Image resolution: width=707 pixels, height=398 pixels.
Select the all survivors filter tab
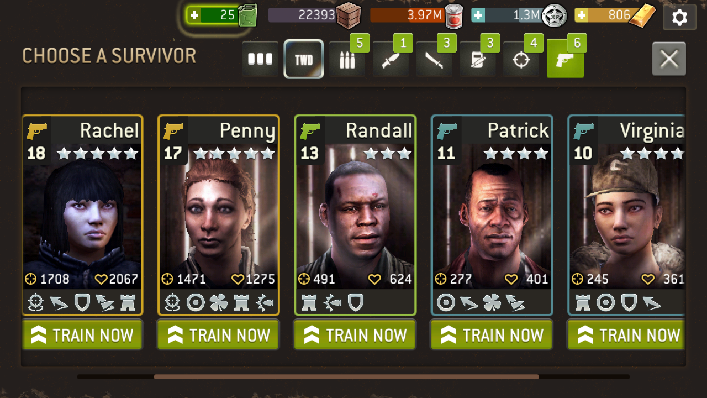(x=260, y=59)
